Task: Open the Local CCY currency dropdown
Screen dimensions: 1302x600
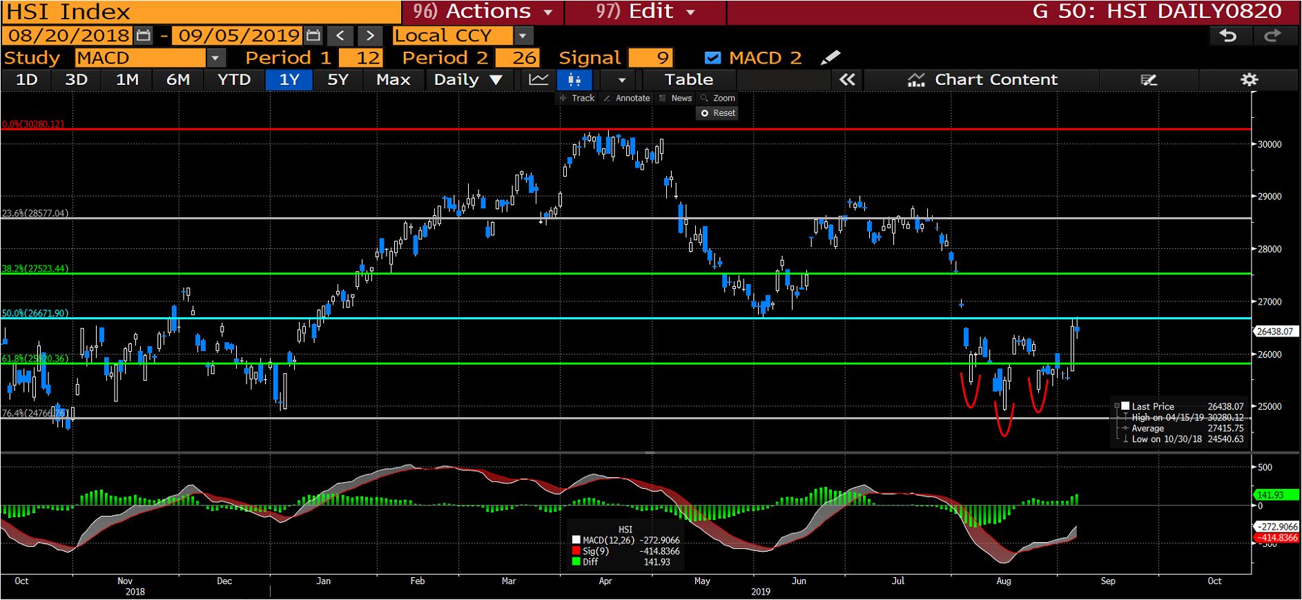Action: [x=523, y=36]
